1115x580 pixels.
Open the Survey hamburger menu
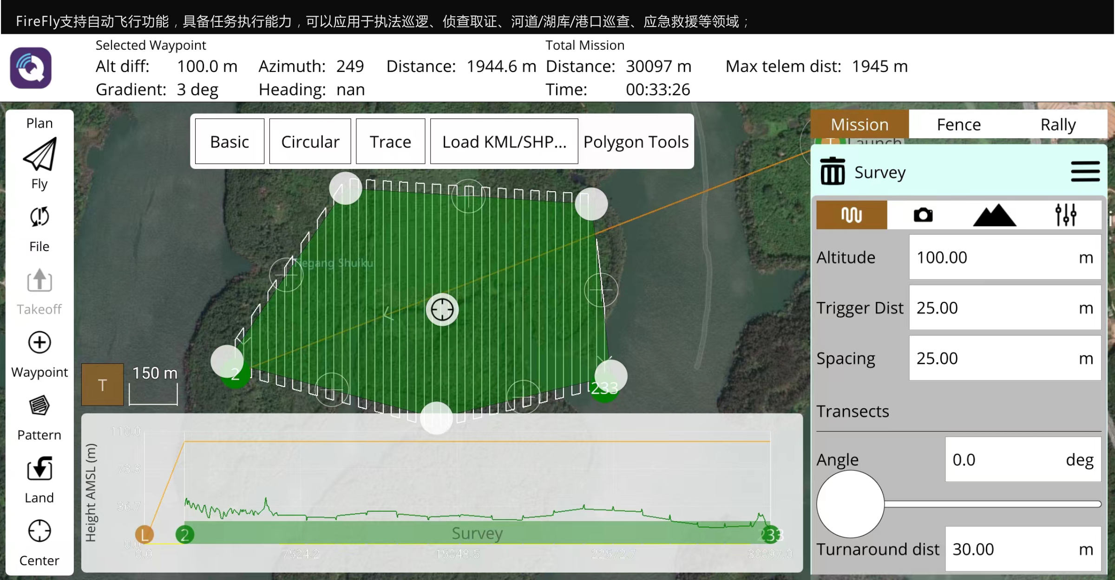pyautogui.click(x=1085, y=171)
